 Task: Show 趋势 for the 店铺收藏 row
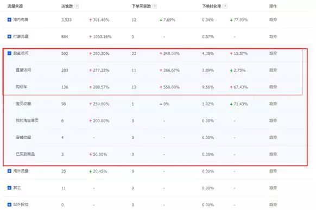[273, 137]
